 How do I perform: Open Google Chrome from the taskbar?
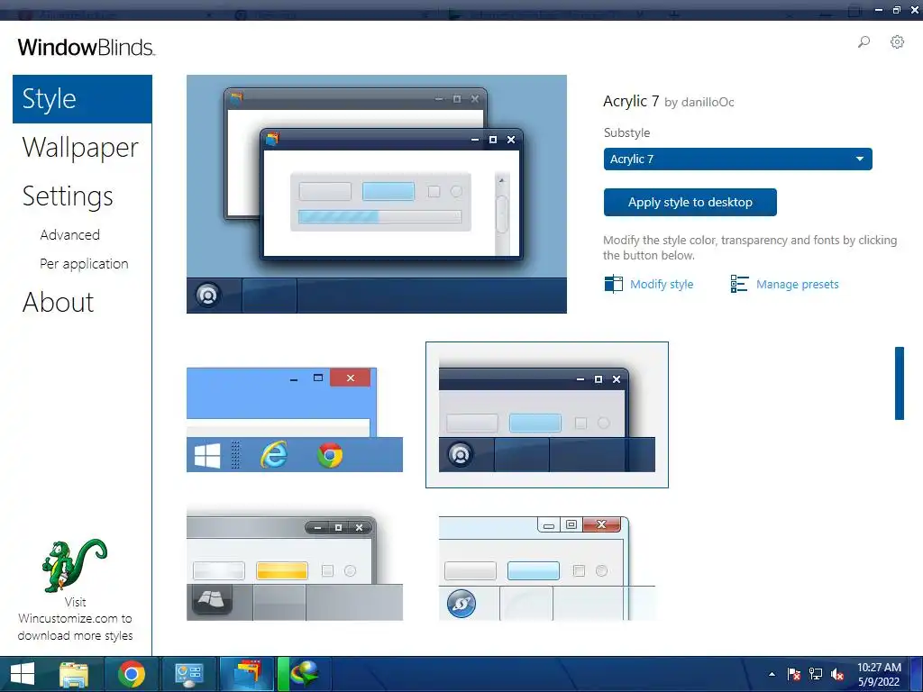(132, 674)
